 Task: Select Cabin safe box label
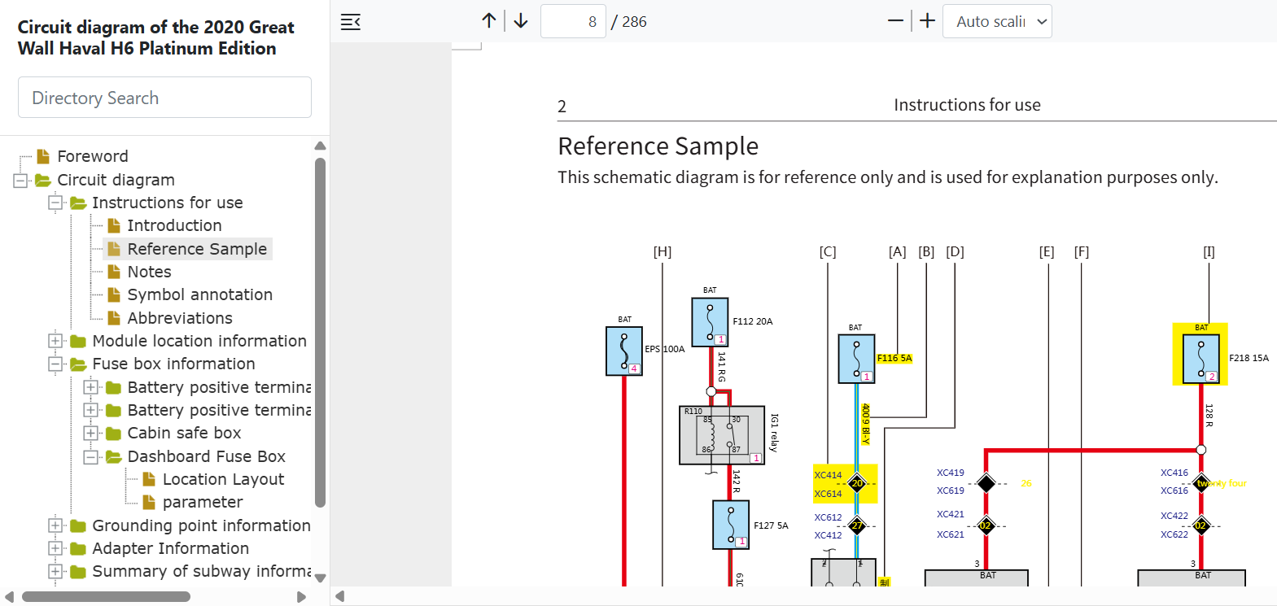click(x=184, y=433)
